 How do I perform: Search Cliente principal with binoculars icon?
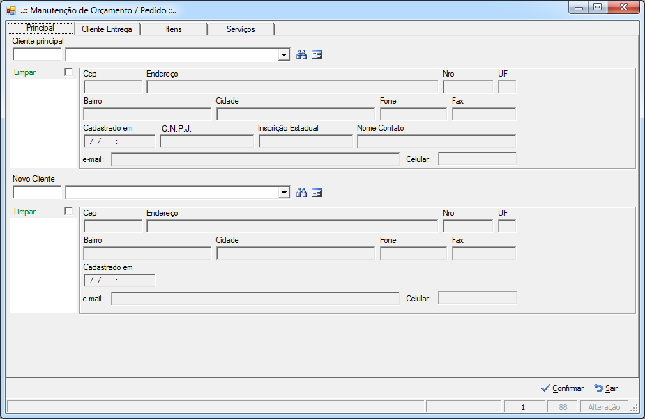(x=301, y=54)
